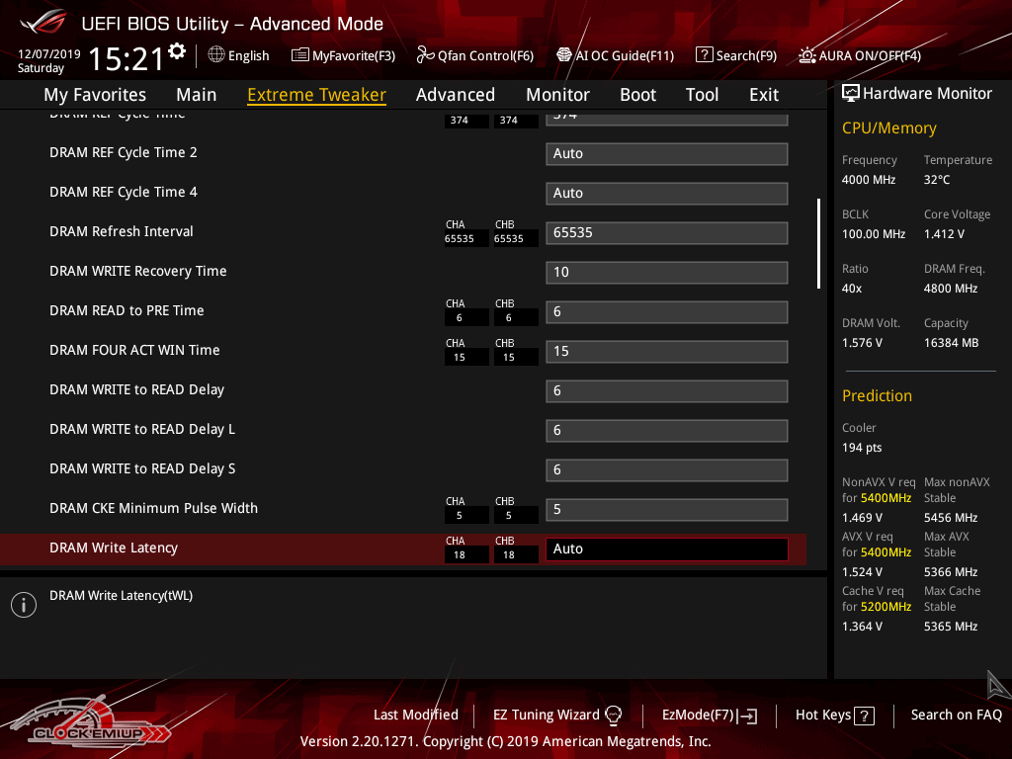
Task: Click the settings gear icon beside clock
Action: 177,51
